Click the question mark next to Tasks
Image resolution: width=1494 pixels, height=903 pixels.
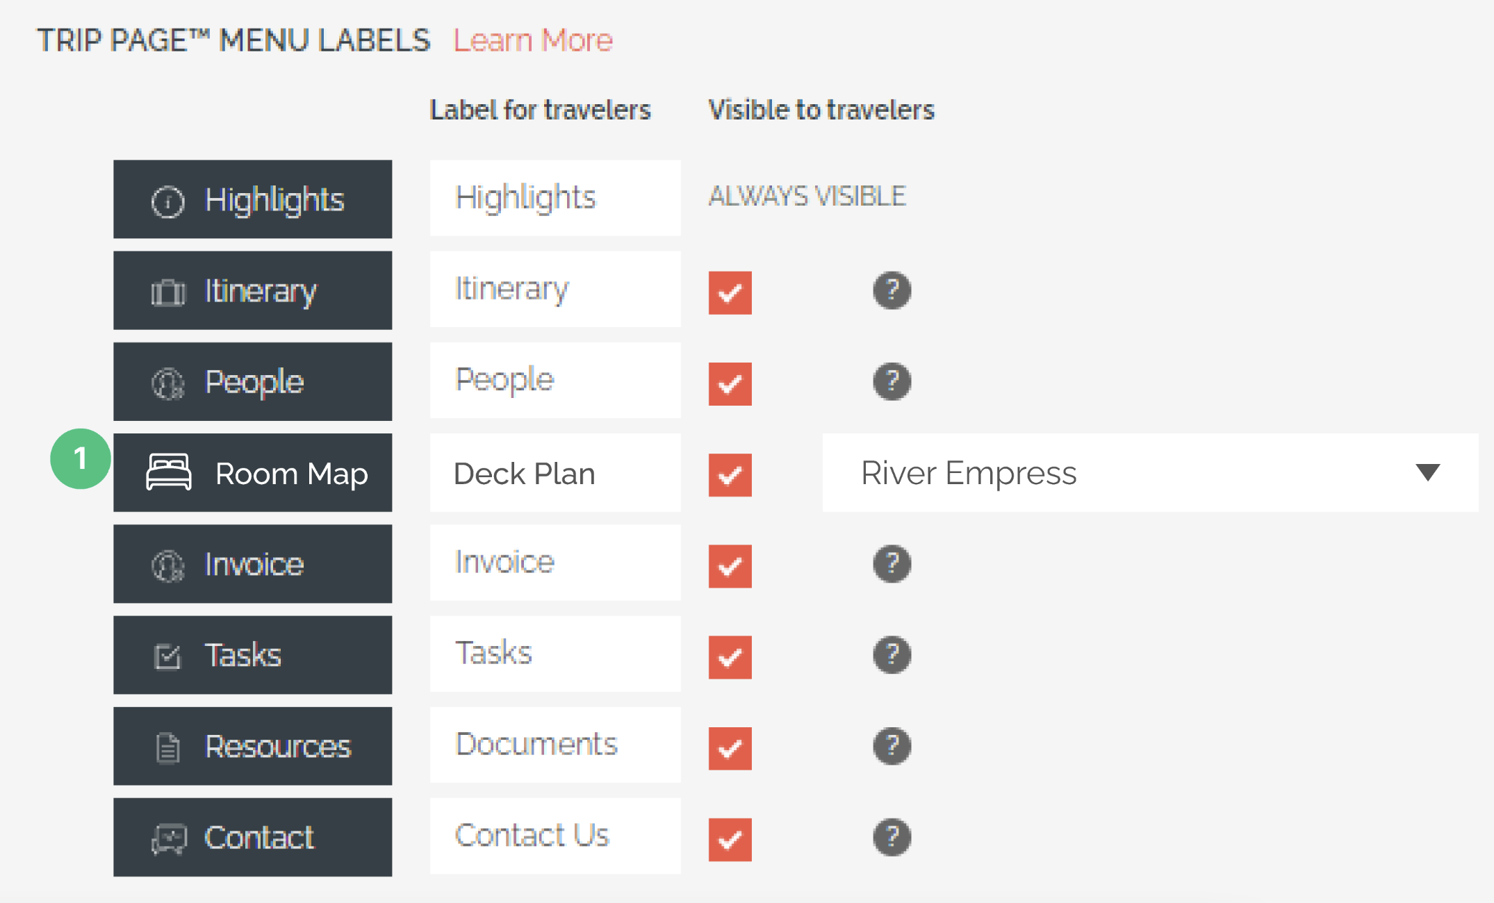tap(892, 655)
